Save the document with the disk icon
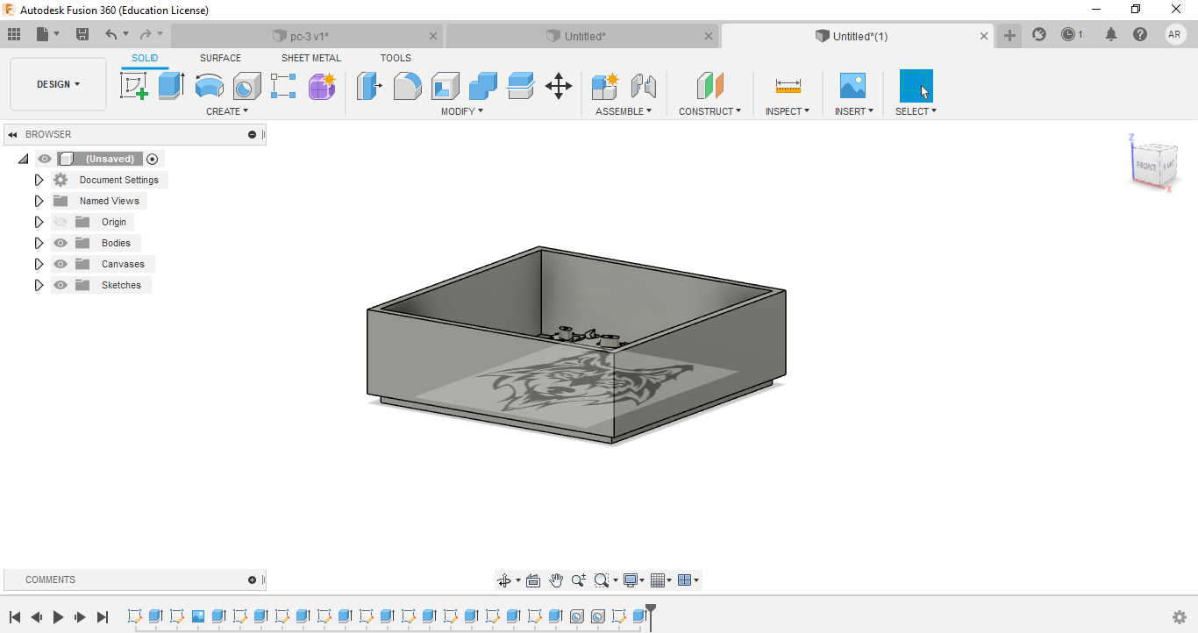The width and height of the screenshot is (1198, 633). point(82,34)
